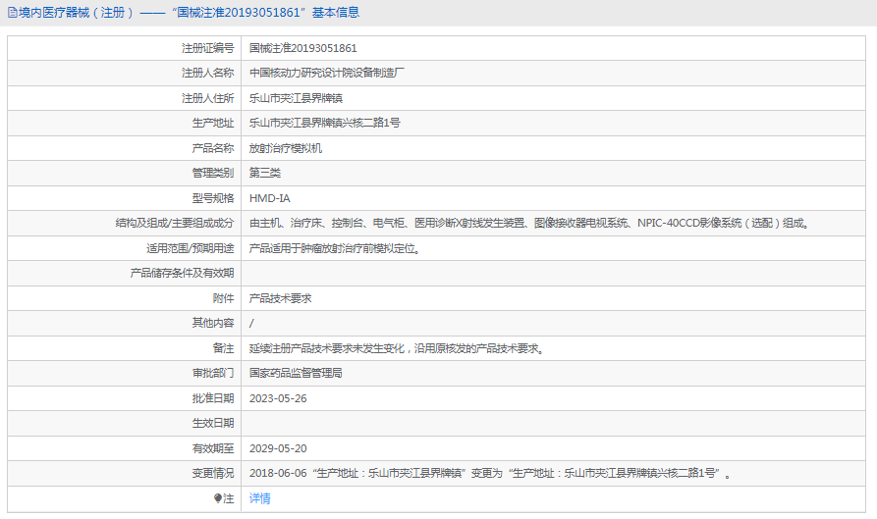877x519 pixels.
Task: Click the page title 境内医疗器械（注册）
Action: click(x=71, y=13)
